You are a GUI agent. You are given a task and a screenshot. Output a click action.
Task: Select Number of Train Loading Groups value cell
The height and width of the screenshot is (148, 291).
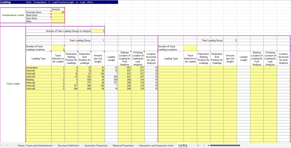(x=98, y=31)
